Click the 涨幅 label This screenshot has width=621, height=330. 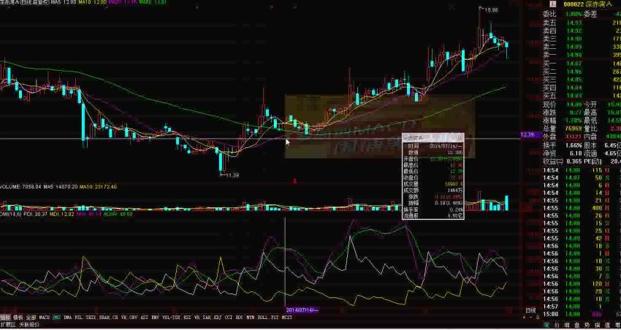click(549, 120)
